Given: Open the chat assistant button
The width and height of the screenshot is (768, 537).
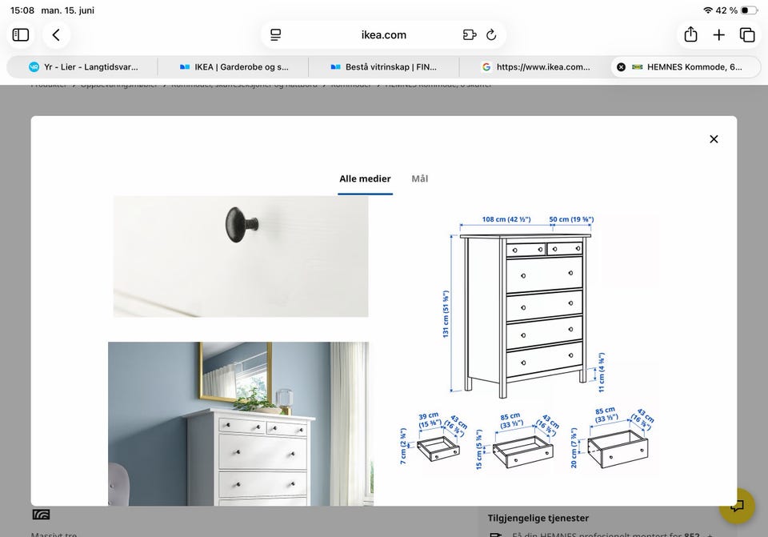Looking at the screenshot, I should coord(737,506).
